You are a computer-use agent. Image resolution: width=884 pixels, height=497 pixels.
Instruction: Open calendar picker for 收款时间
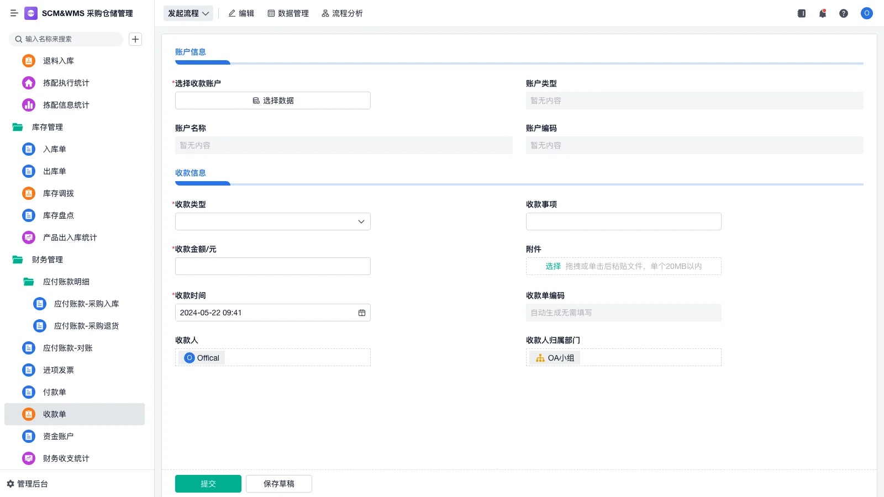coord(362,313)
